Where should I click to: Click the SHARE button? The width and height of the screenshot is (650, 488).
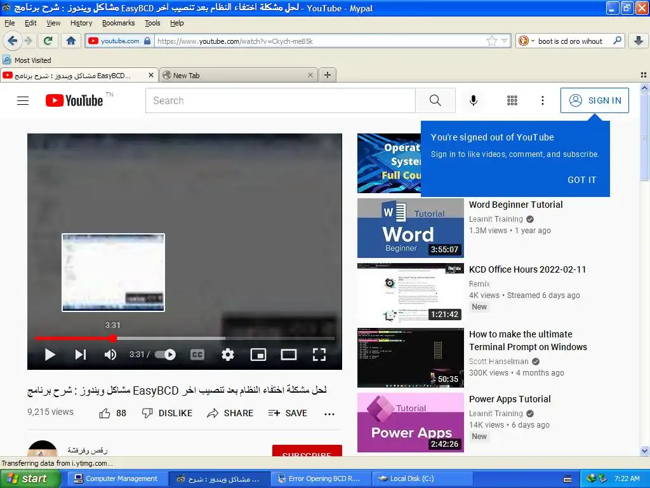click(230, 413)
